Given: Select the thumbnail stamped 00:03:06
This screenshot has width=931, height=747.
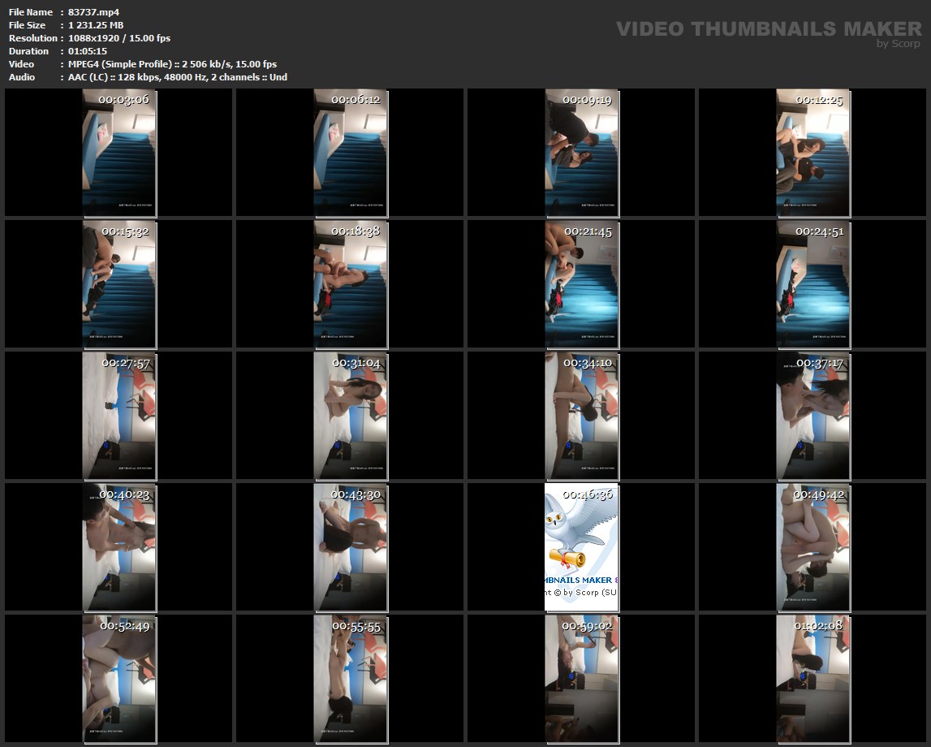Looking at the screenshot, I should coord(119,153).
